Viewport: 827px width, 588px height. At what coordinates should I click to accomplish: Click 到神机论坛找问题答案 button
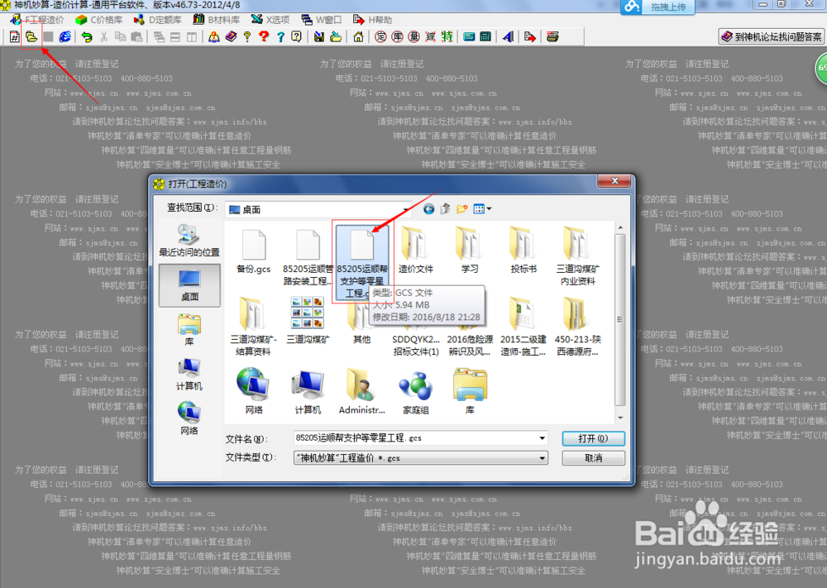771,36
